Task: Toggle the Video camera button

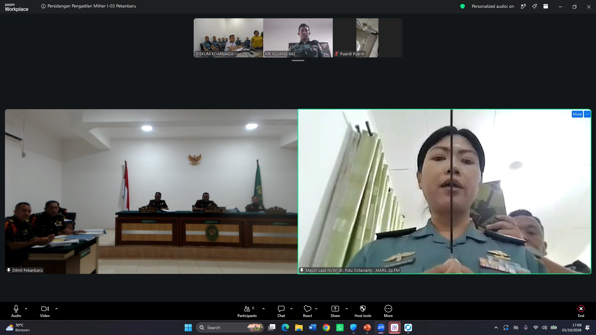Action: coord(45,311)
